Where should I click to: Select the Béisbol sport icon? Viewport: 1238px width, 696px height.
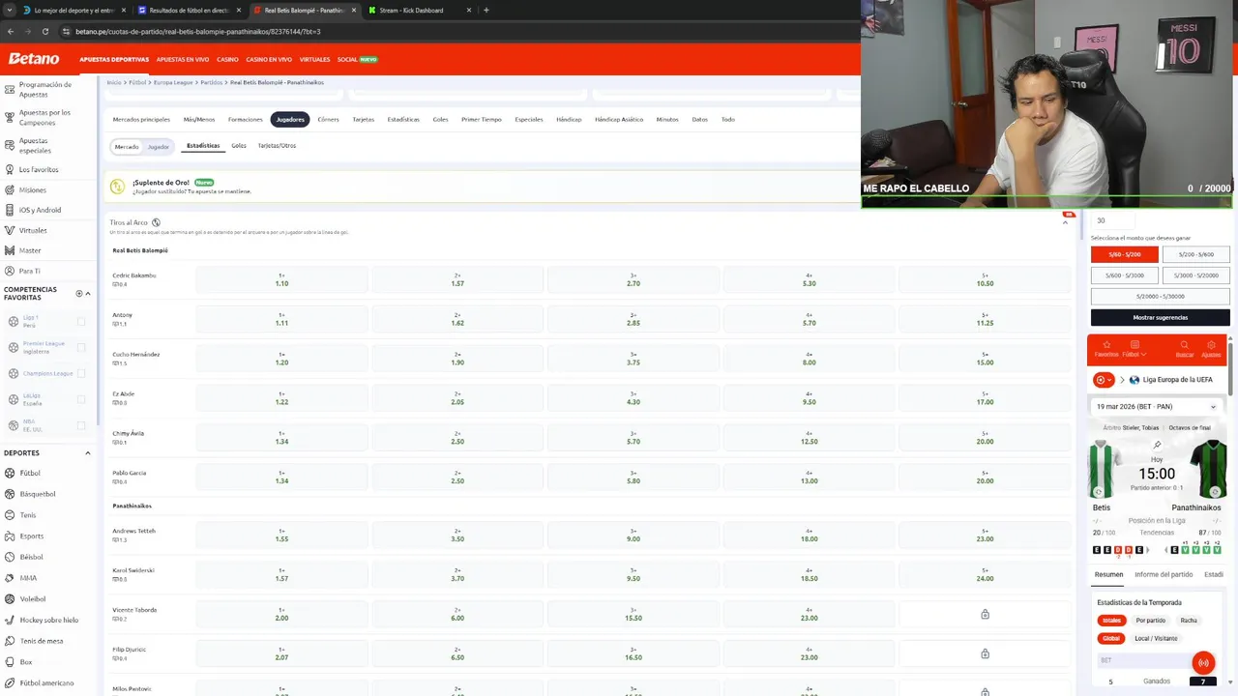point(9,557)
